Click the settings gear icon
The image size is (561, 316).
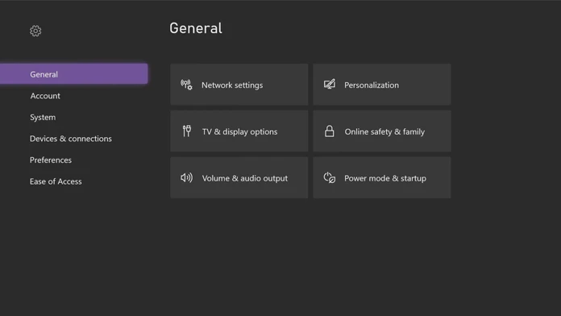pyautogui.click(x=35, y=31)
